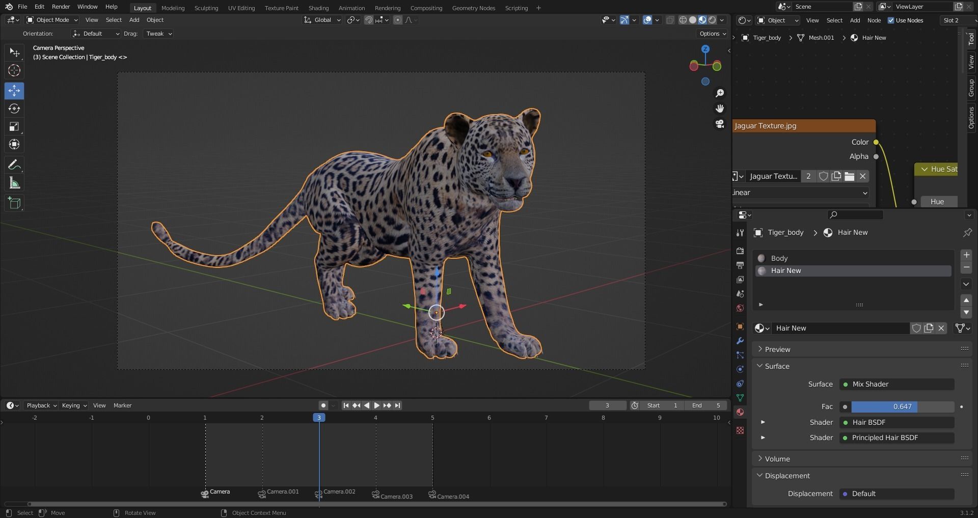Play the animation in timeline
Screen dimensions: 978x518
pyautogui.click(x=377, y=405)
